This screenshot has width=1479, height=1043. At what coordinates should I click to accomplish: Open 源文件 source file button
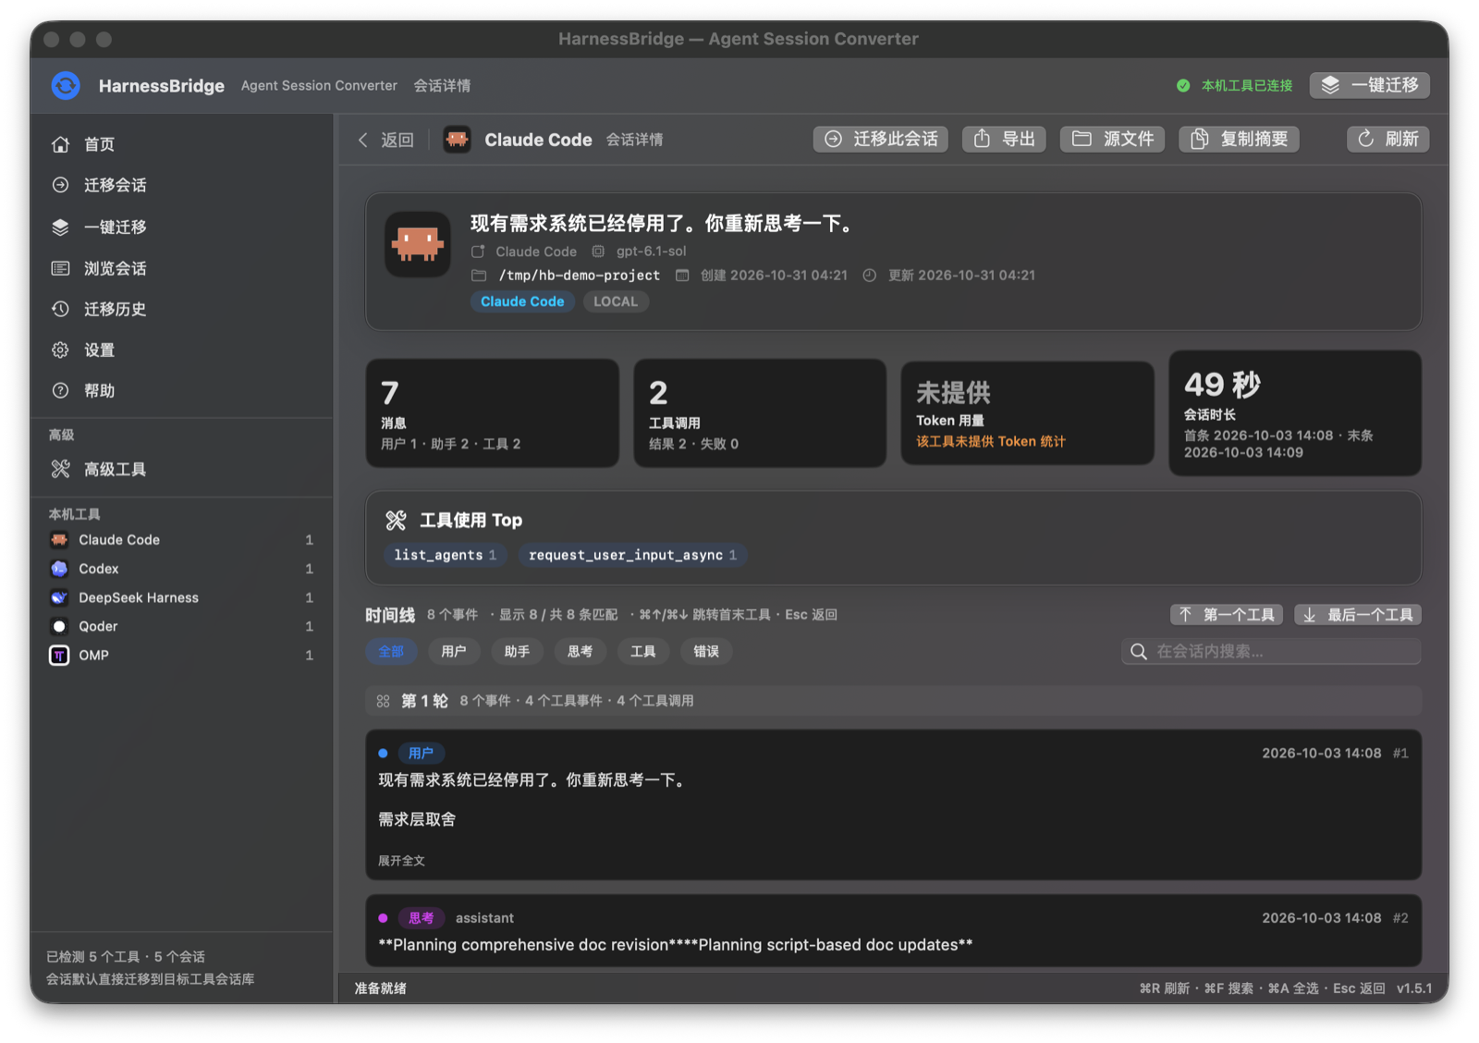(1112, 139)
